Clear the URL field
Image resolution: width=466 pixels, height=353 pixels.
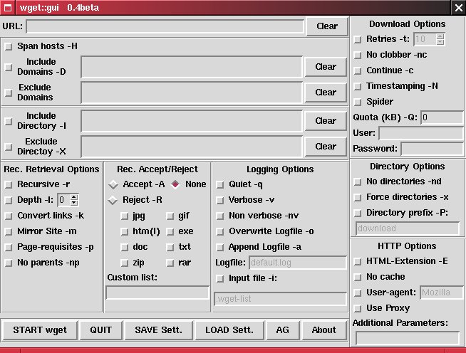pyautogui.click(x=326, y=26)
